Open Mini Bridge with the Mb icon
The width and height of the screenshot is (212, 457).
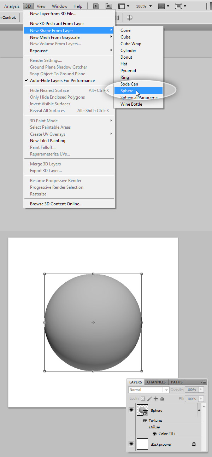click(108, 6)
